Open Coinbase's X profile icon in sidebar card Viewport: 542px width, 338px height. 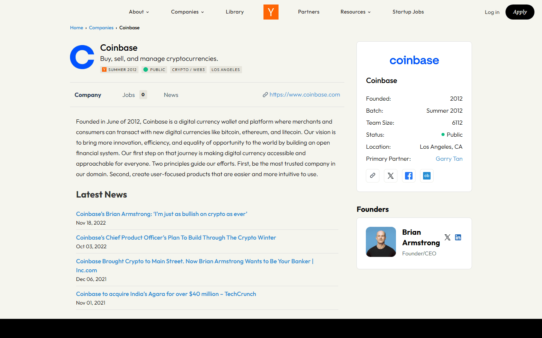click(391, 175)
